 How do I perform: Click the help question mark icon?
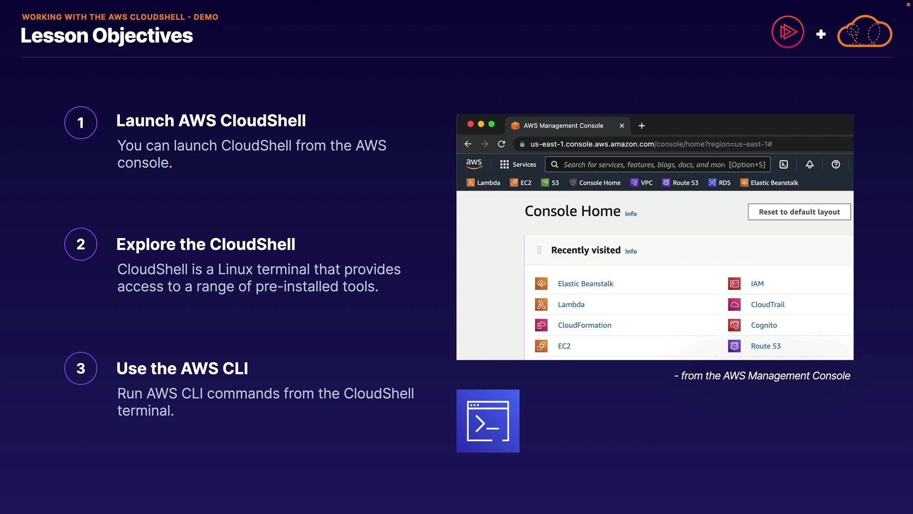coord(835,164)
